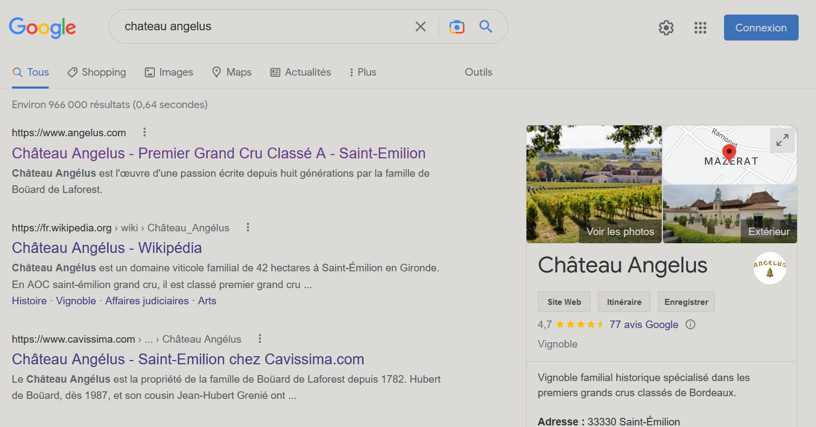
Task: Click the Google logo
Action: (42, 28)
